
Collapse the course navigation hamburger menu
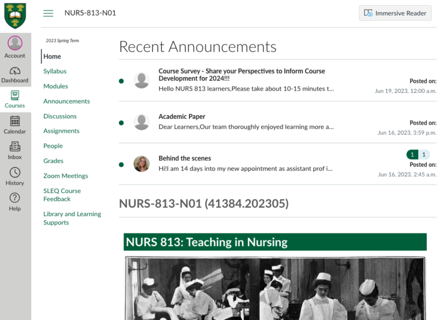click(x=48, y=13)
